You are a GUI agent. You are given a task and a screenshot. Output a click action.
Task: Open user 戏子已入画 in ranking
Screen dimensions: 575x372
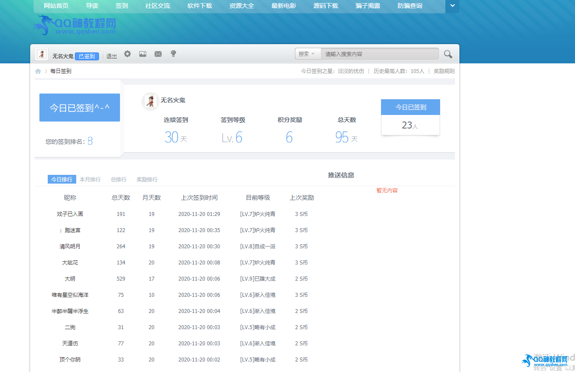point(70,214)
